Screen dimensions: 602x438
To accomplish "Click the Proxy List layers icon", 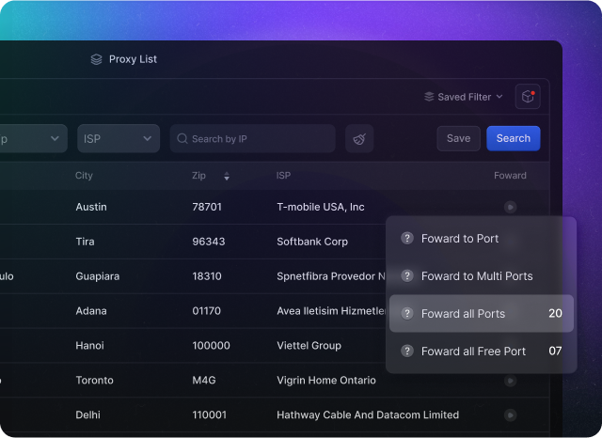I will (96, 59).
